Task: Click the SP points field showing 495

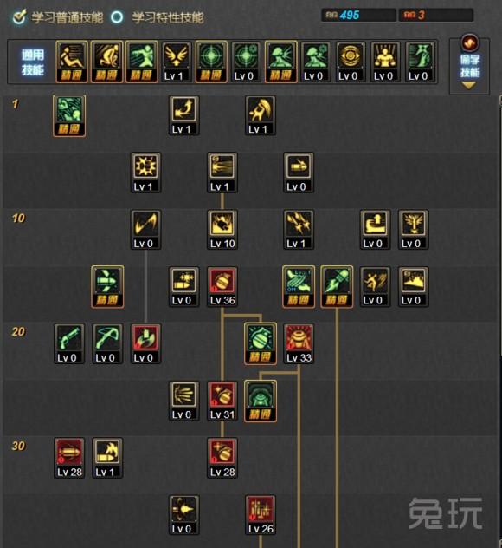Action: pyautogui.click(x=358, y=15)
